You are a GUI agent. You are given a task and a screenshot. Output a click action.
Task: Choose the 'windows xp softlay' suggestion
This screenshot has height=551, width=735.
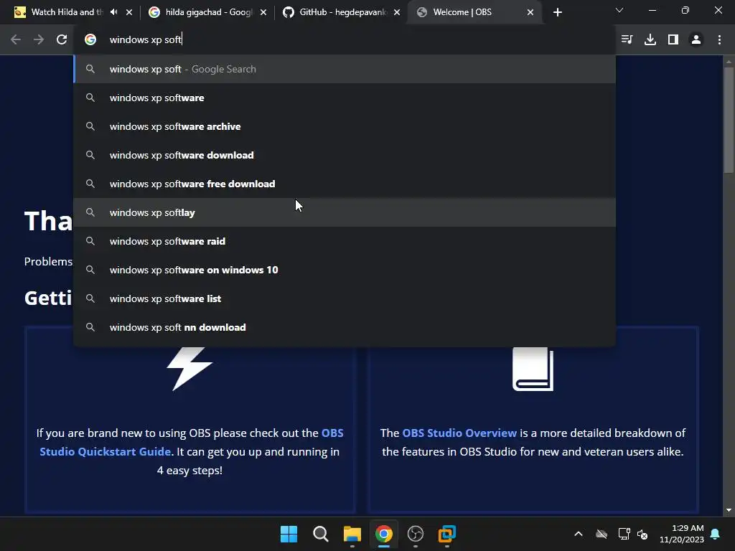(x=345, y=212)
